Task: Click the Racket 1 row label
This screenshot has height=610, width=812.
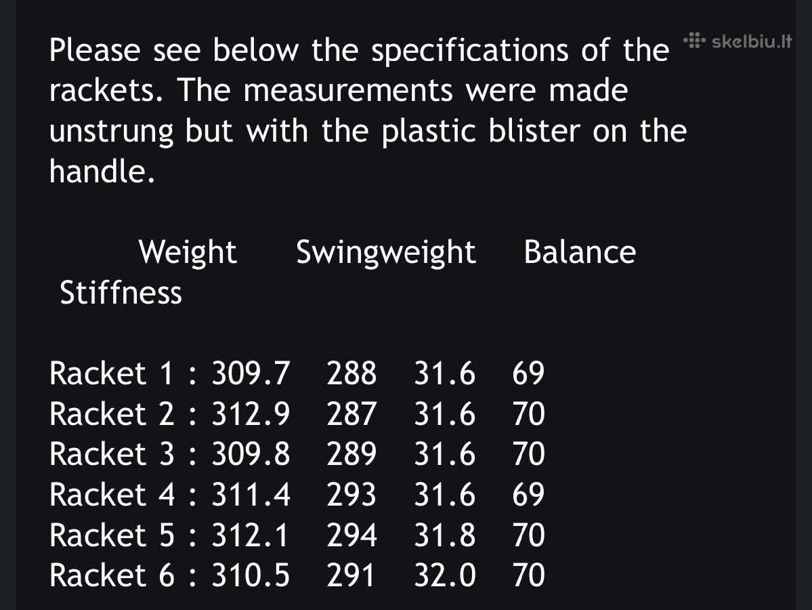Action: click(111, 373)
